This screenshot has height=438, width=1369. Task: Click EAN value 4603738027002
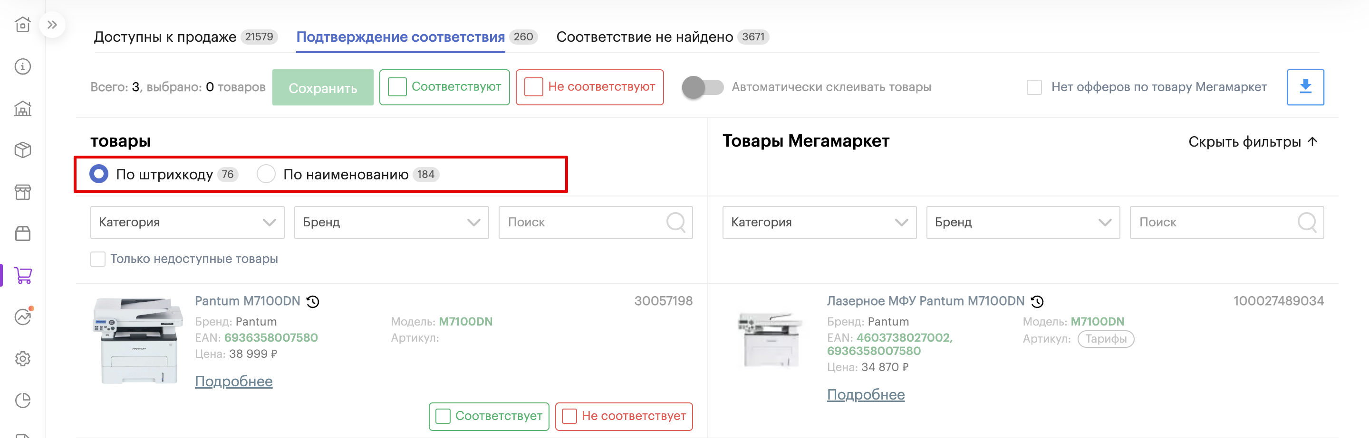[904, 338]
